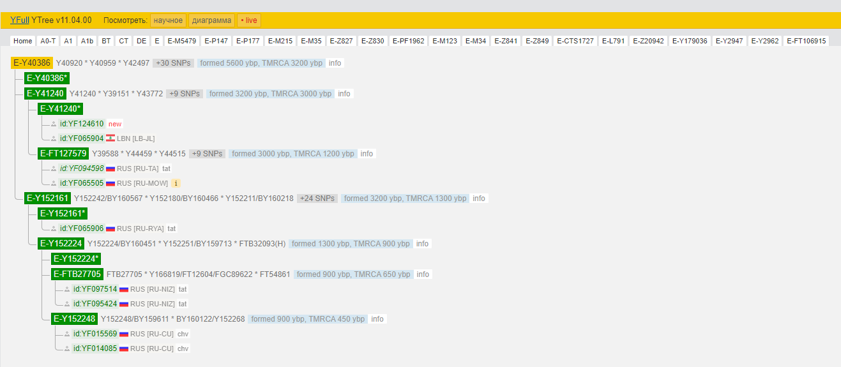This screenshot has height=367, width=841.
Task: Open the E-FT127579 branch node
Action: click(x=63, y=153)
